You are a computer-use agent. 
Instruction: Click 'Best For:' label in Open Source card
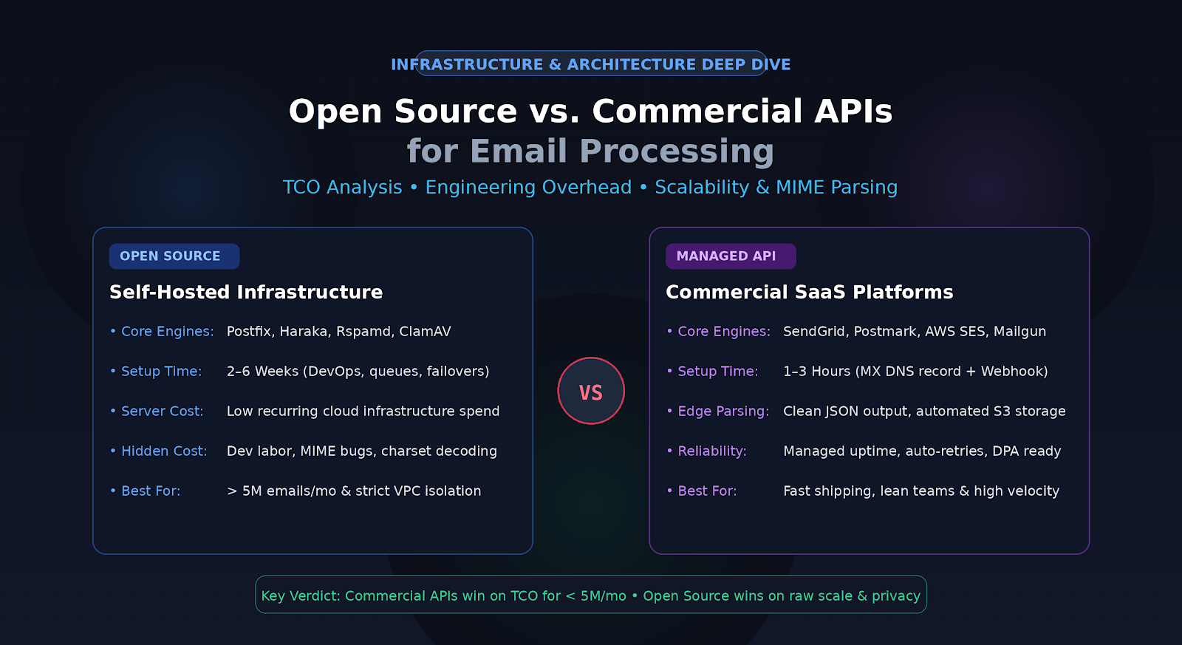point(151,491)
